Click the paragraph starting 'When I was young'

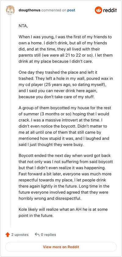(x=66, y=49)
